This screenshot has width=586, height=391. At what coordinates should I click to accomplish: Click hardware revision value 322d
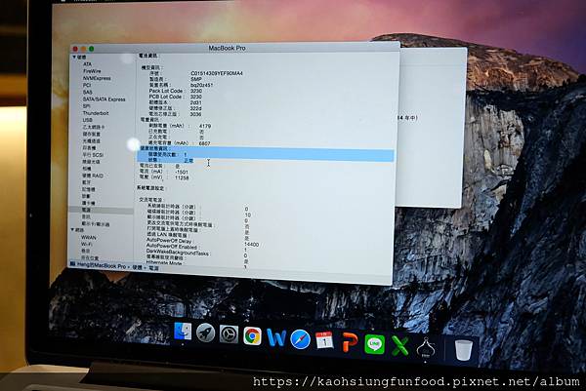point(196,108)
